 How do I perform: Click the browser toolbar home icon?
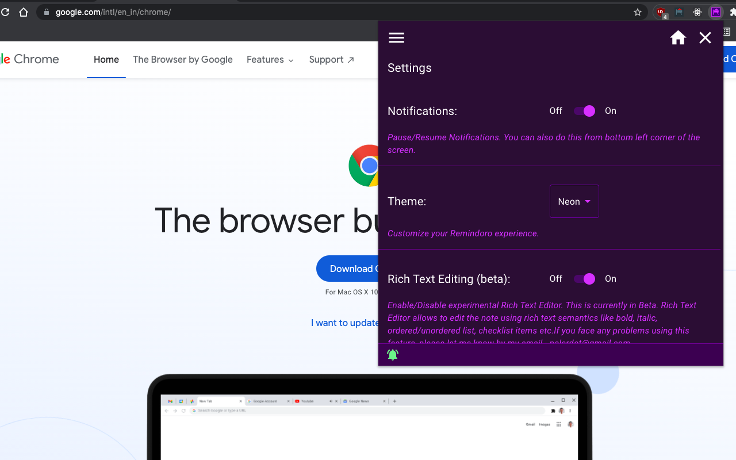click(x=24, y=12)
